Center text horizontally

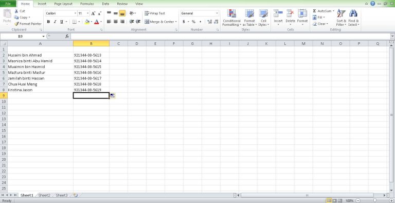[x=116, y=22]
